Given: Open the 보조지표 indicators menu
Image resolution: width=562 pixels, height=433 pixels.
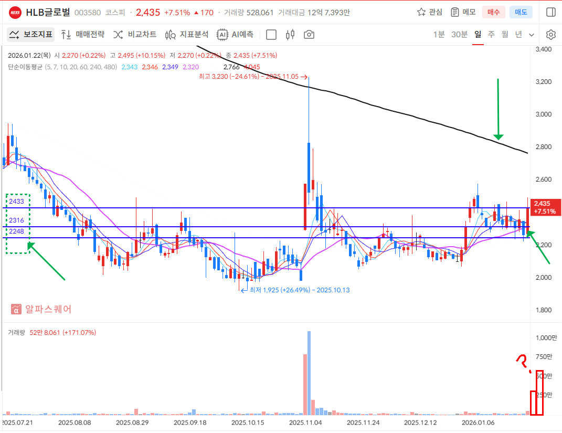Looking at the screenshot, I should coord(30,35).
